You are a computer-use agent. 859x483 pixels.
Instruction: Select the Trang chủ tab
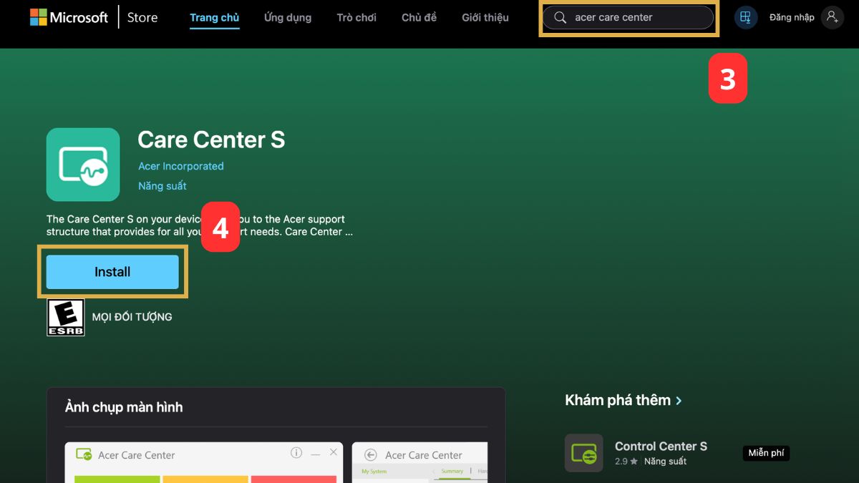coord(215,17)
